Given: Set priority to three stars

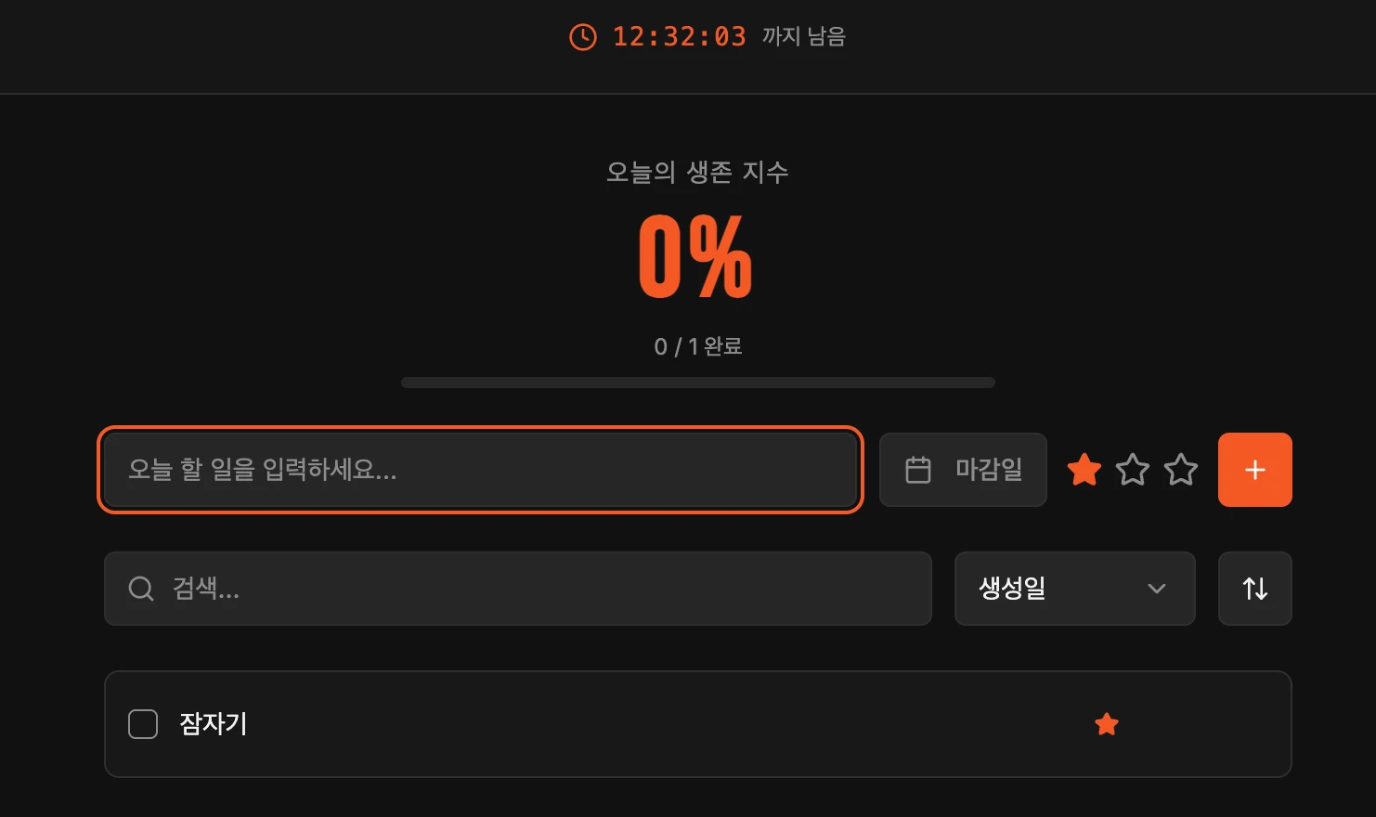Looking at the screenshot, I should click(1181, 470).
